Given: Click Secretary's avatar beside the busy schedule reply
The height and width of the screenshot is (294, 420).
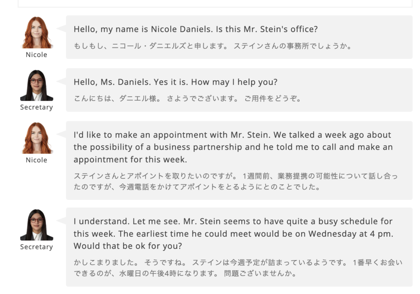Looking at the screenshot, I should [x=37, y=225].
